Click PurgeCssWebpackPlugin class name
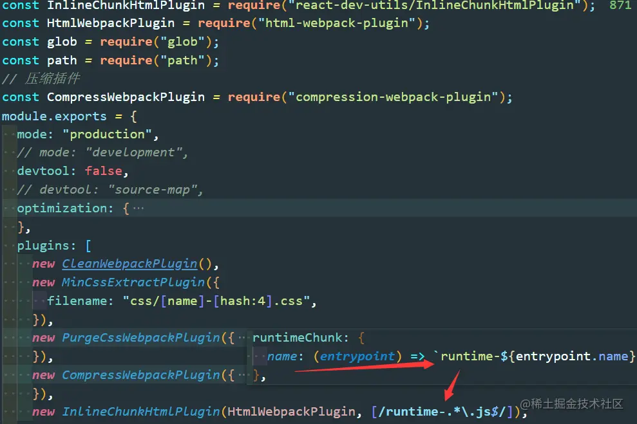The height and width of the screenshot is (424, 637). pos(141,338)
